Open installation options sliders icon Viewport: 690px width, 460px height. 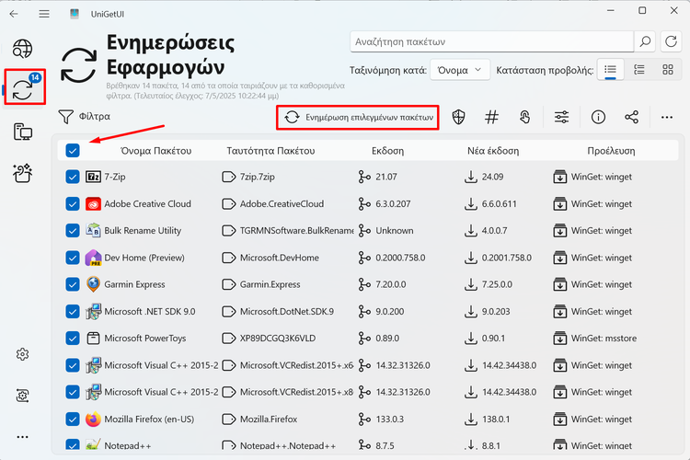pos(561,117)
